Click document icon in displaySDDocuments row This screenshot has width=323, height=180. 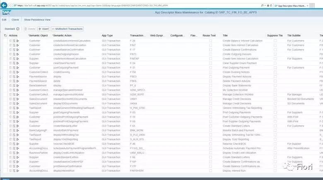(x=14, y=103)
